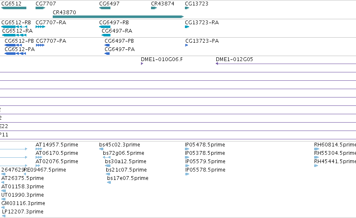Click the CG6497-RB transcript label
This screenshot has height=218, width=356.
pos(114,23)
